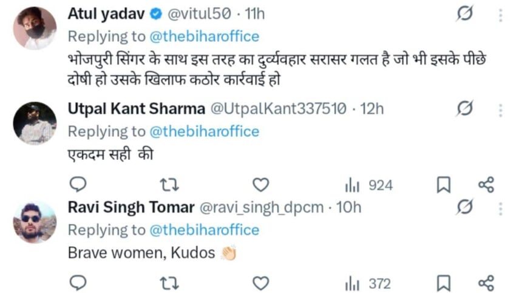Like the 'Brave women, Kudos' tweet
This screenshot has width=522, height=293.
coord(260,283)
